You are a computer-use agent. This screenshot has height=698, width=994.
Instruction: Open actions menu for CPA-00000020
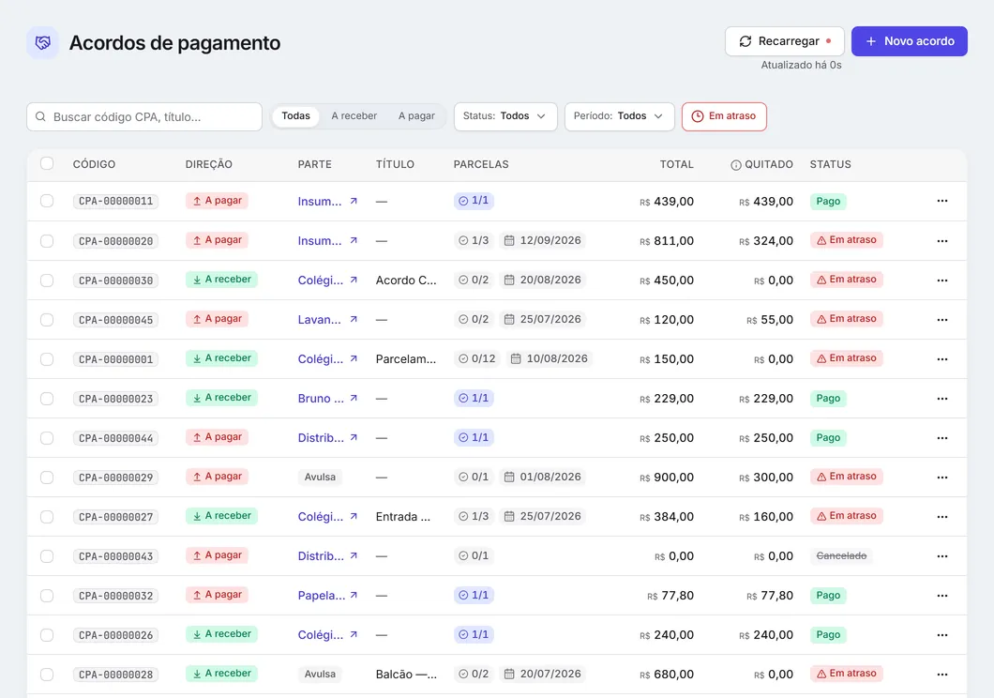point(942,240)
